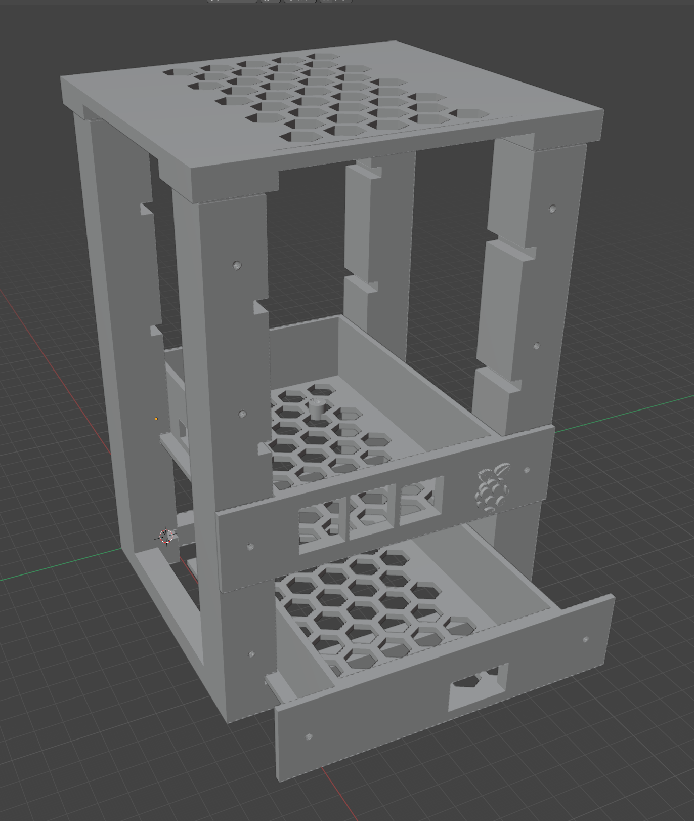Click the red-white 3D cursor
This screenshot has height=821, width=694.
pos(166,536)
